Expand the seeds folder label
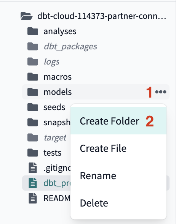Image resolution: width=176 pixels, height=224 pixels. coord(54,107)
